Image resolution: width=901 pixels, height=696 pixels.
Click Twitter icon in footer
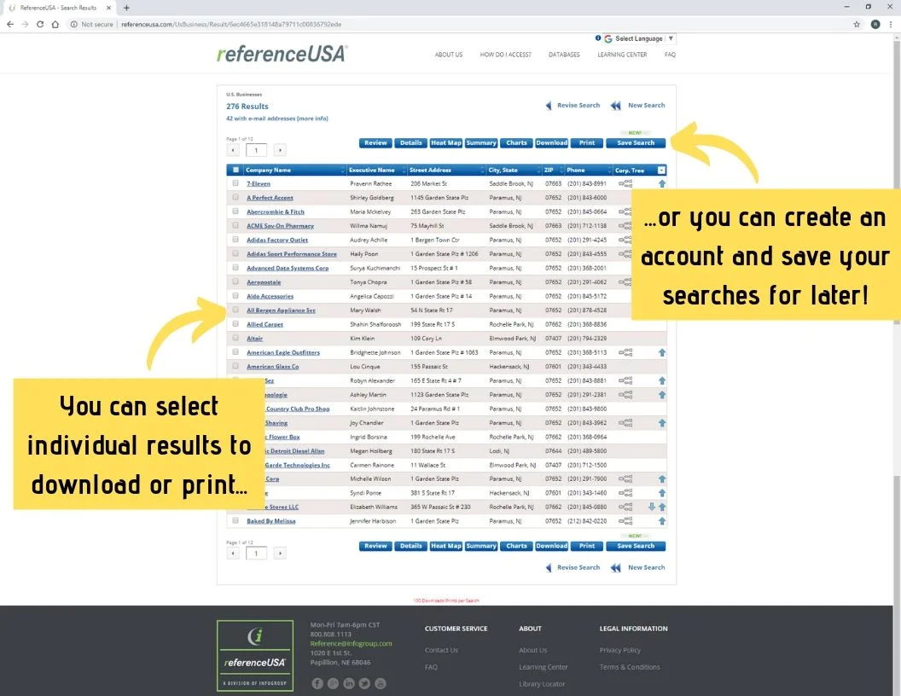364,683
